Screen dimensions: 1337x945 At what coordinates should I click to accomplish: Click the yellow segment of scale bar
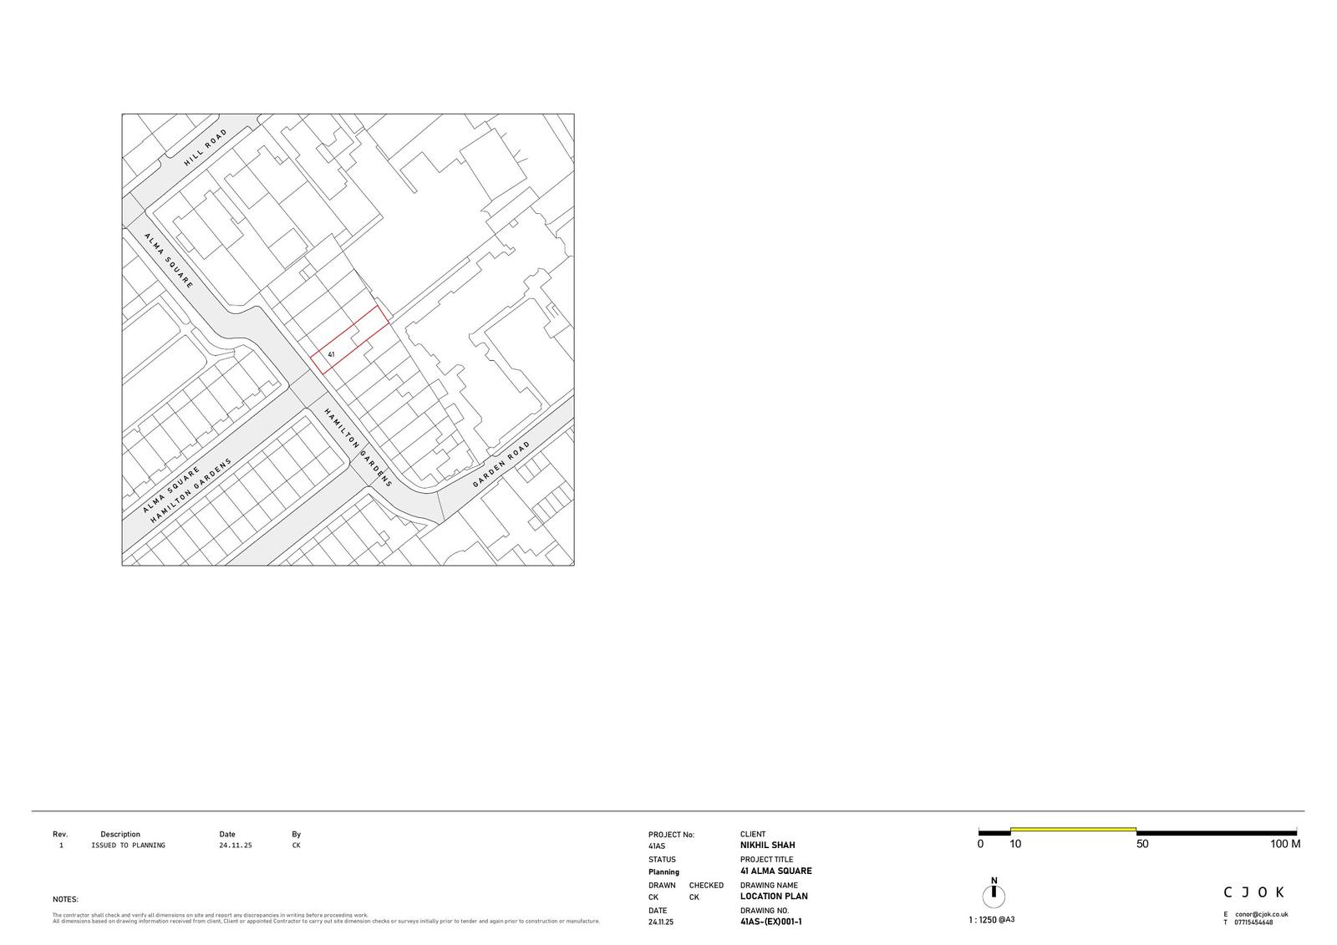pyautogui.click(x=1073, y=830)
